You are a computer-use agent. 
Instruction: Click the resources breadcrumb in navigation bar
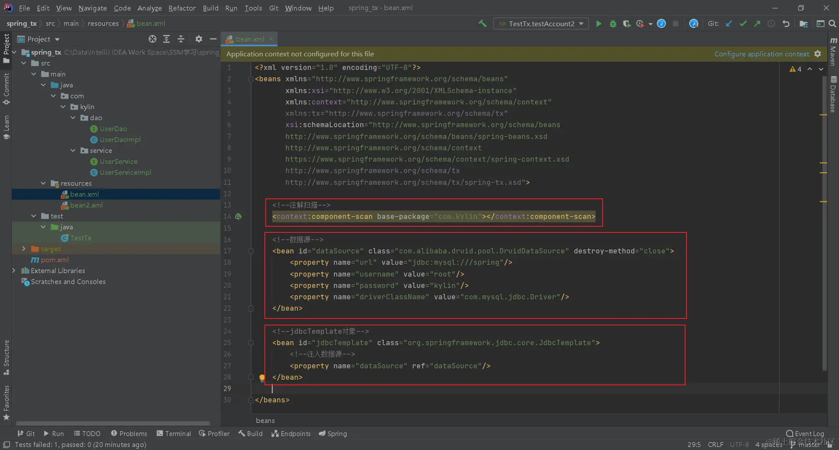click(103, 24)
